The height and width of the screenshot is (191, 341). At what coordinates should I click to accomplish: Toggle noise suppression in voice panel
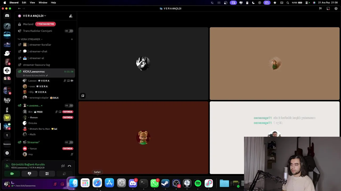(x=63, y=166)
